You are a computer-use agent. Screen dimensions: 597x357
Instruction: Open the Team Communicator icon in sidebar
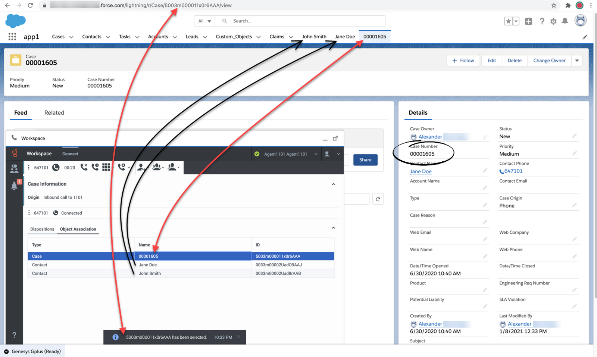[x=15, y=169]
